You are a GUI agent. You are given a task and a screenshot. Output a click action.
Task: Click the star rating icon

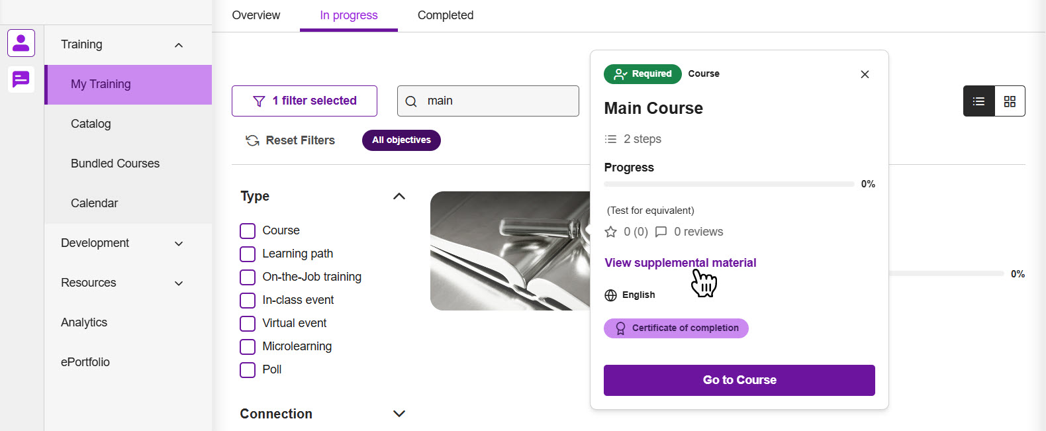[x=611, y=232]
